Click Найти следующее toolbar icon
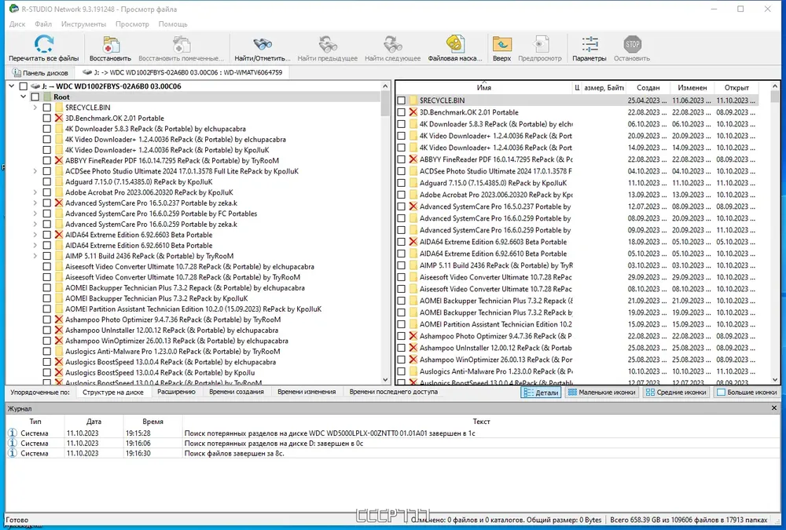786x530 pixels. (392, 44)
